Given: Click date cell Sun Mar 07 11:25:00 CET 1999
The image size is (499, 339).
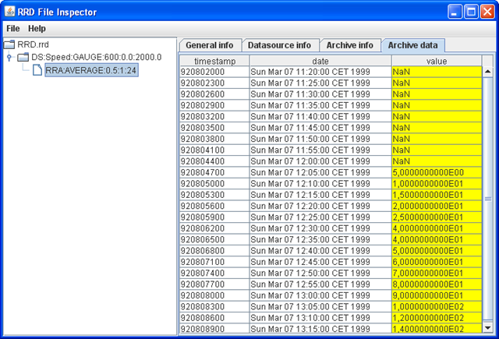Looking at the screenshot, I should (320, 83).
